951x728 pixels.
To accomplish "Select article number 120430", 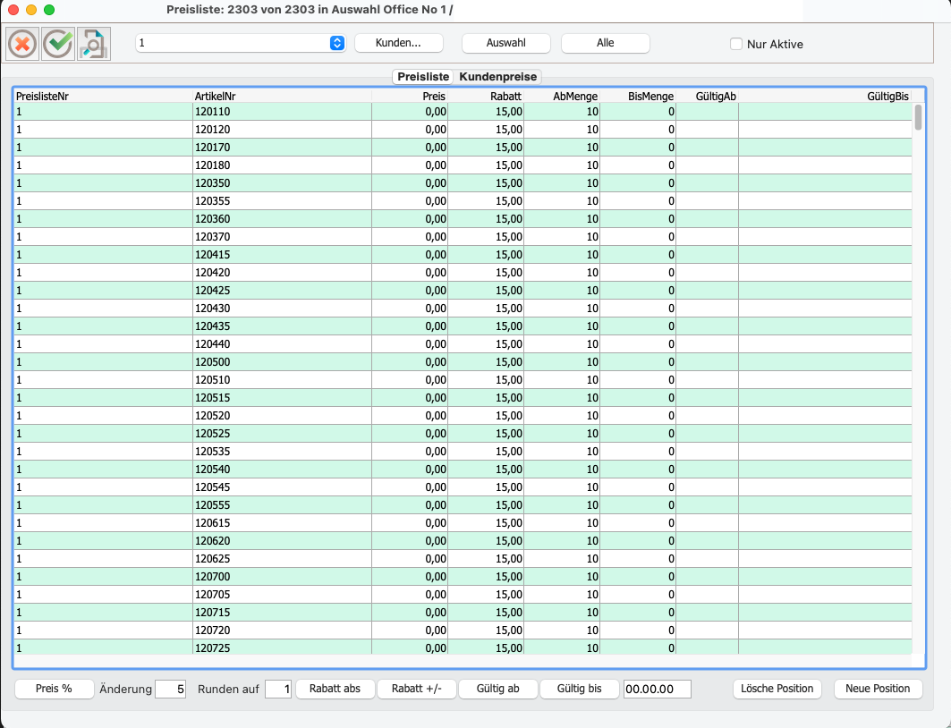I will 212,308.
